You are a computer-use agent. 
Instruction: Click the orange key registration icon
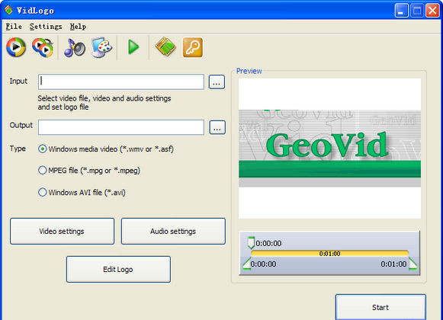click(193, 47)
